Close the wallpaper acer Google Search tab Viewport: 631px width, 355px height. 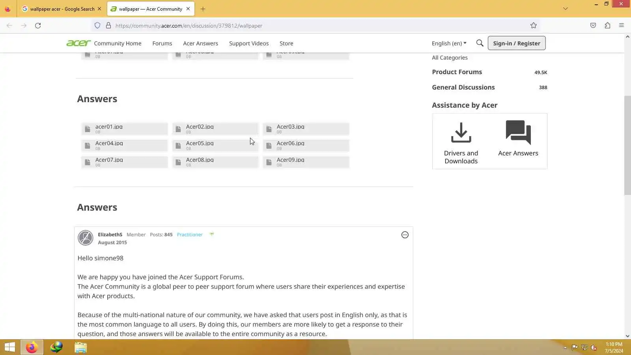click(x=99, y=9)
